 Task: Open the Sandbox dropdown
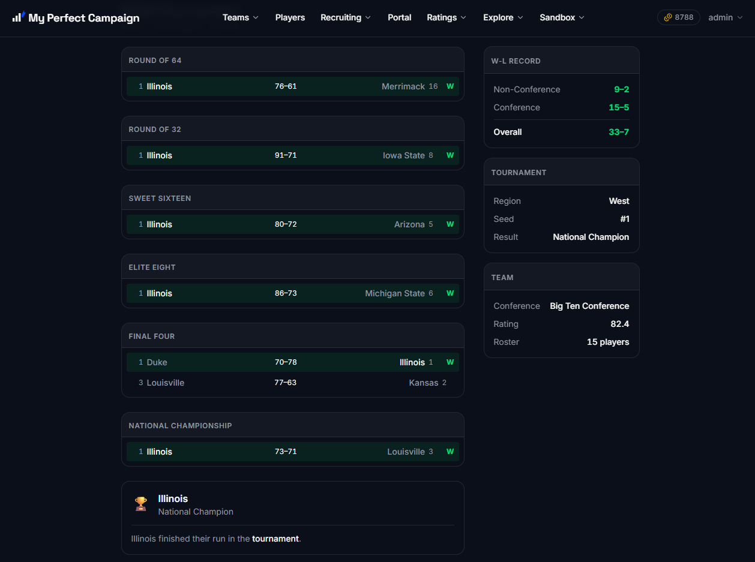click(562, 17)
